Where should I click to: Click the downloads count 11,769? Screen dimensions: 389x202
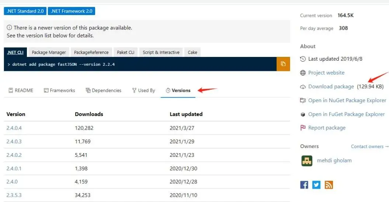coord(83,141)
